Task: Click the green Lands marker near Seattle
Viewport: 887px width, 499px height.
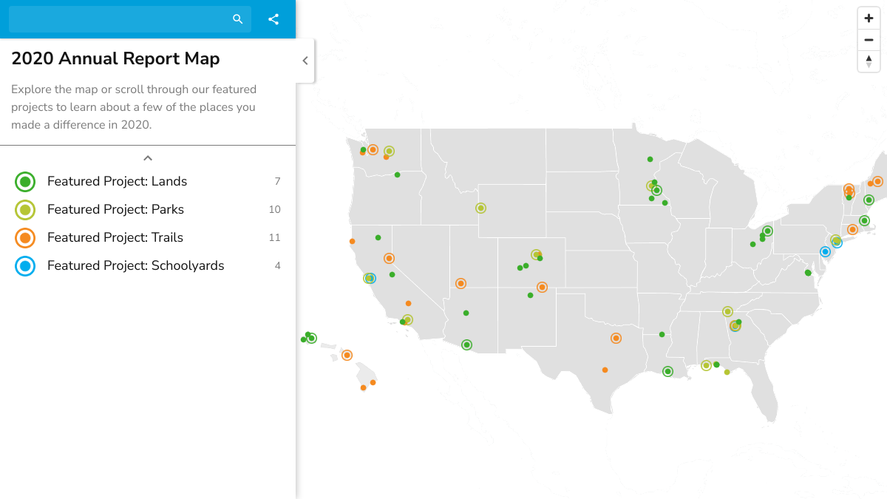Action: 361,150
